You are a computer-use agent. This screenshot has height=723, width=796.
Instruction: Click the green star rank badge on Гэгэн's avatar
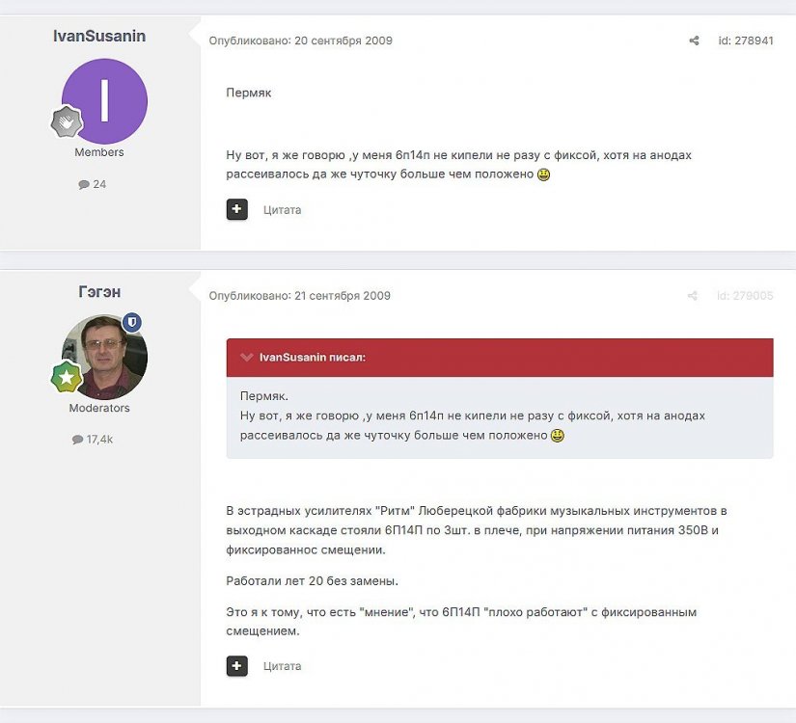[66, 378]
